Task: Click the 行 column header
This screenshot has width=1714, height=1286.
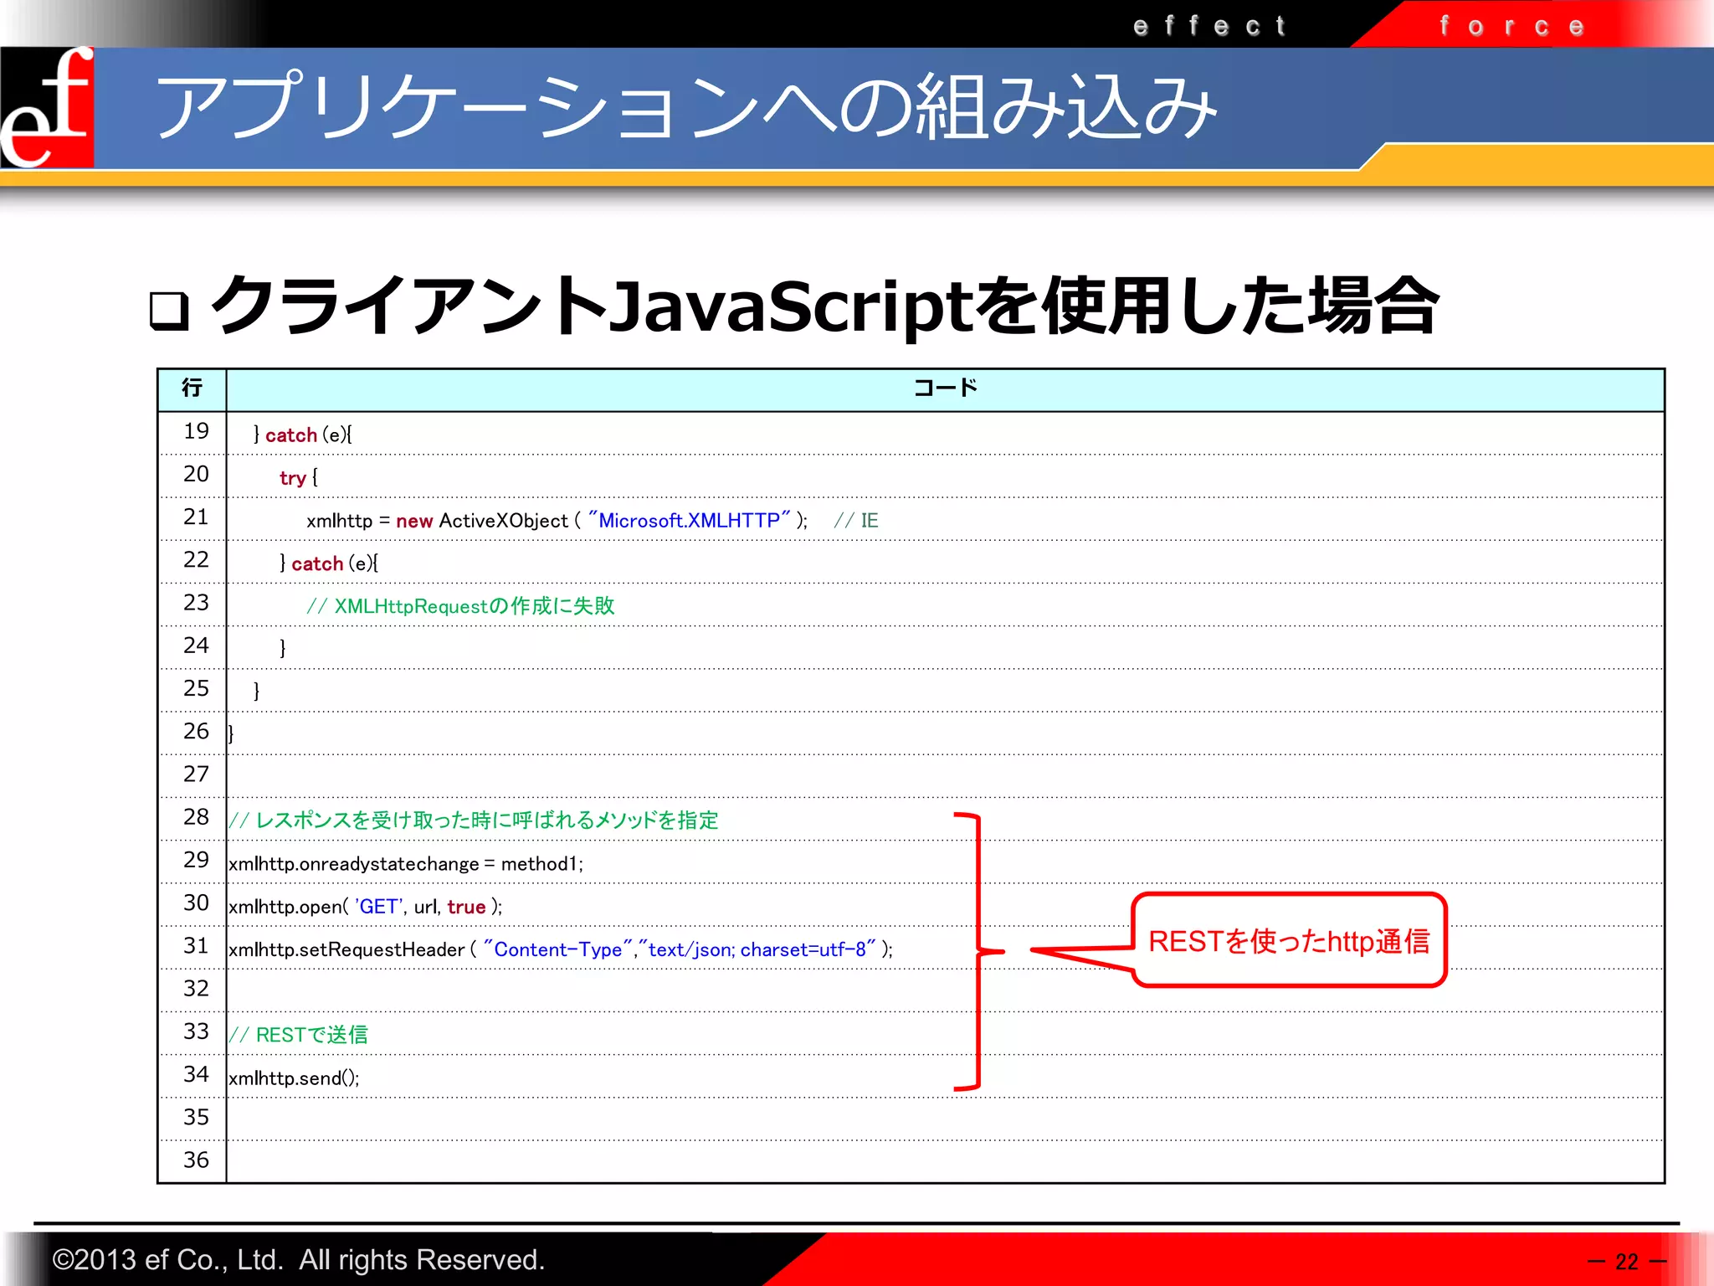Action: (192, 388)
